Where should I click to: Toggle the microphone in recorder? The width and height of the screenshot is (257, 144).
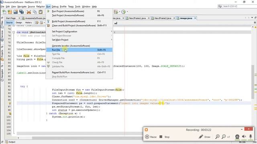click(251, 137)
